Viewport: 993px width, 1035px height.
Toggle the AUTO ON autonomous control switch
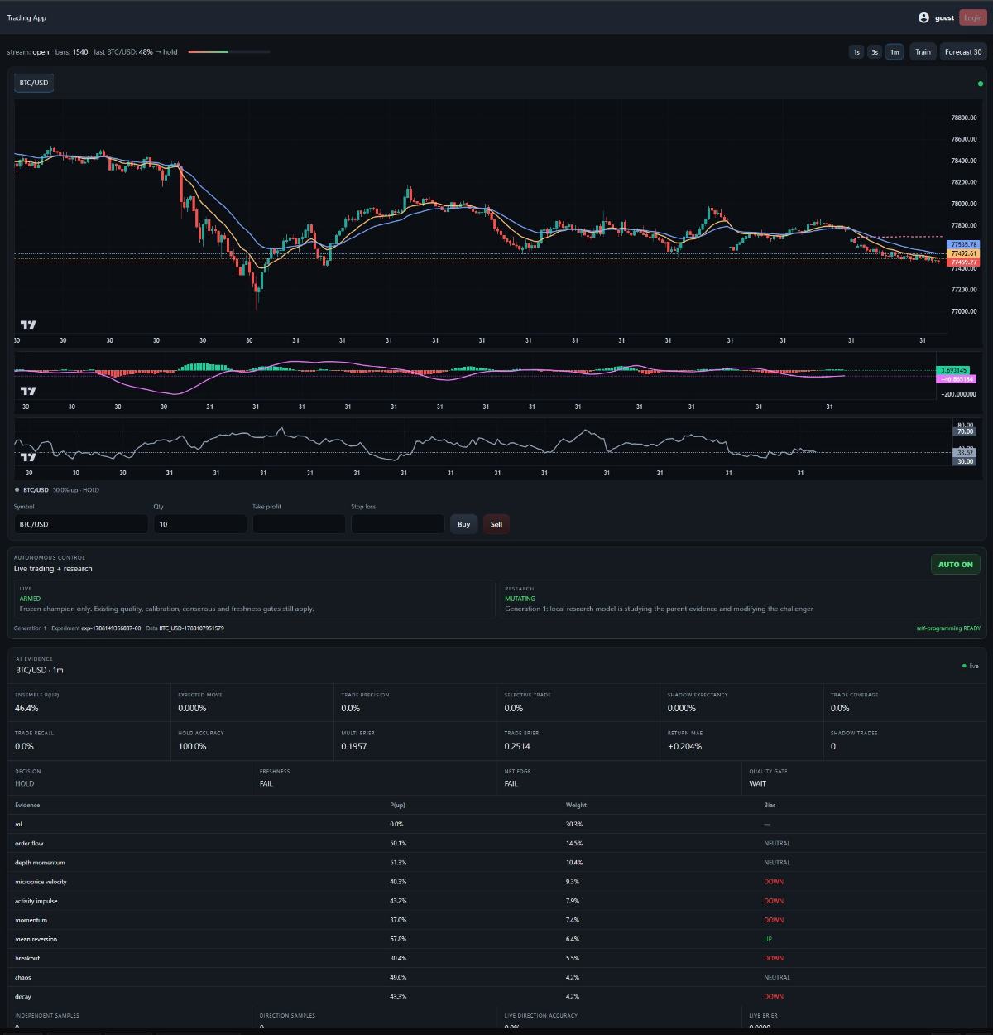[x=956, y=565]
